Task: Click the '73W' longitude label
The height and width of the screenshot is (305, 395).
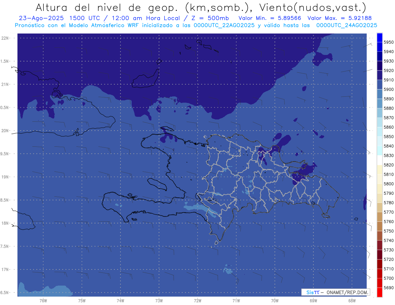Action: (159, 301)
